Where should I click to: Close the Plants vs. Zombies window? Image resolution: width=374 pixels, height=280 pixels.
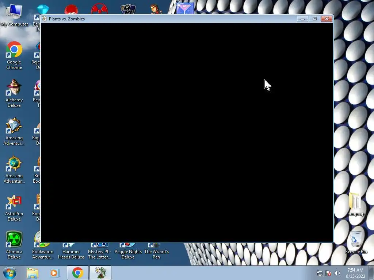[327, 19]
